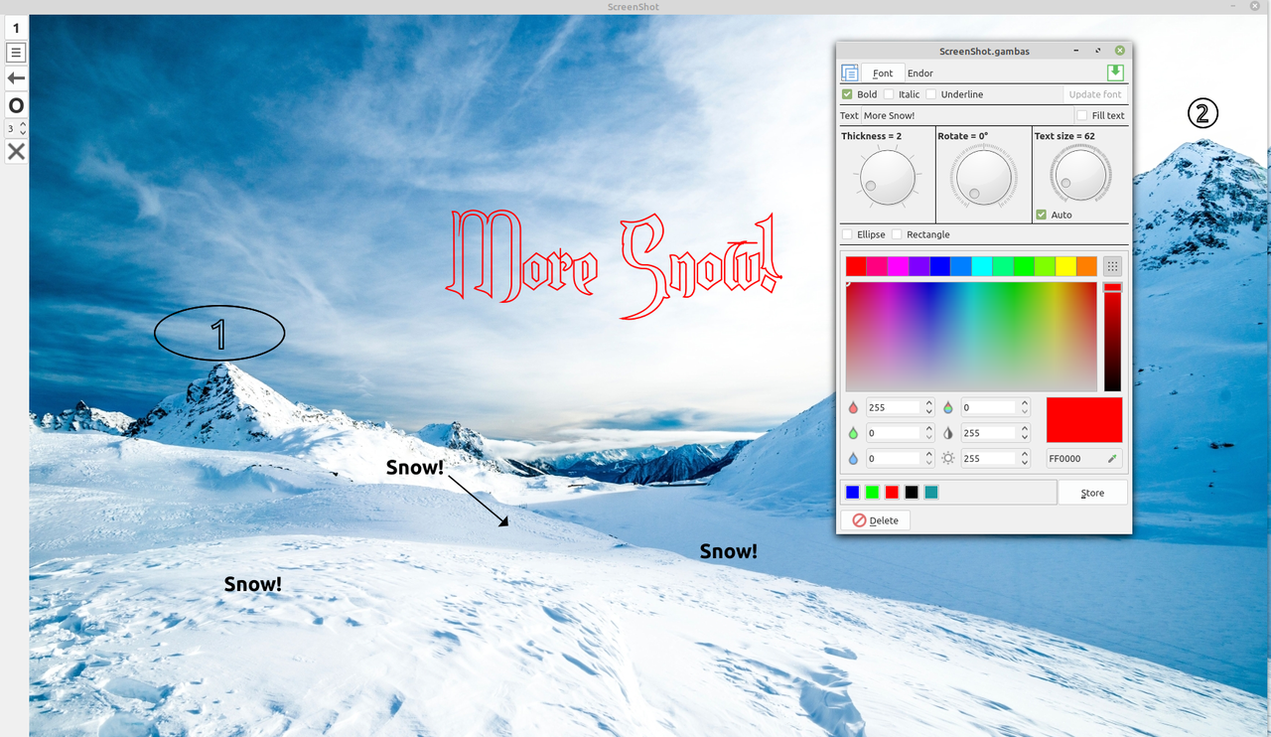
Task: Increase the green channel value
Action: point(928,429)
